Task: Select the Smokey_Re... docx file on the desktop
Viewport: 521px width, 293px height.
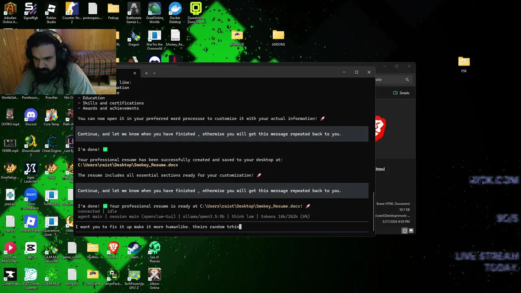Action: coord(175,38)
